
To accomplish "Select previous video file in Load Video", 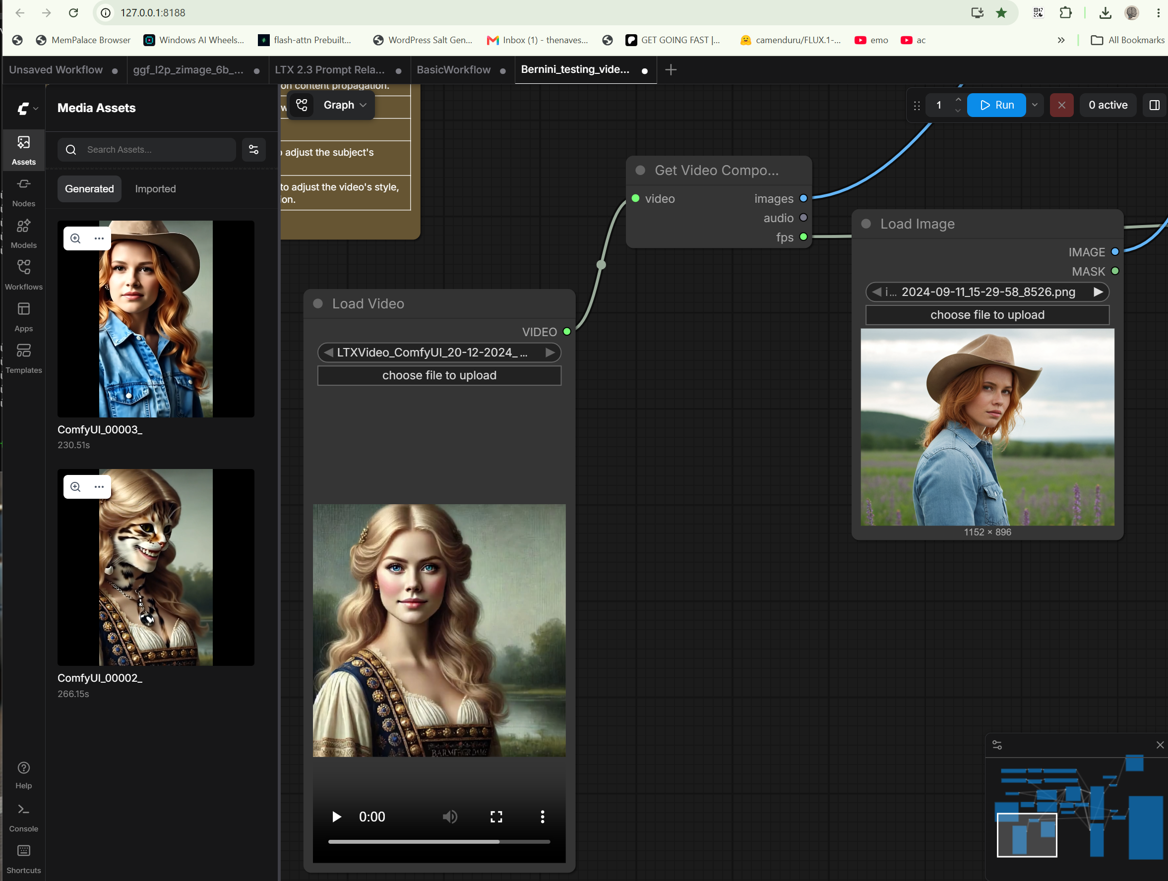I will point(328,352).
